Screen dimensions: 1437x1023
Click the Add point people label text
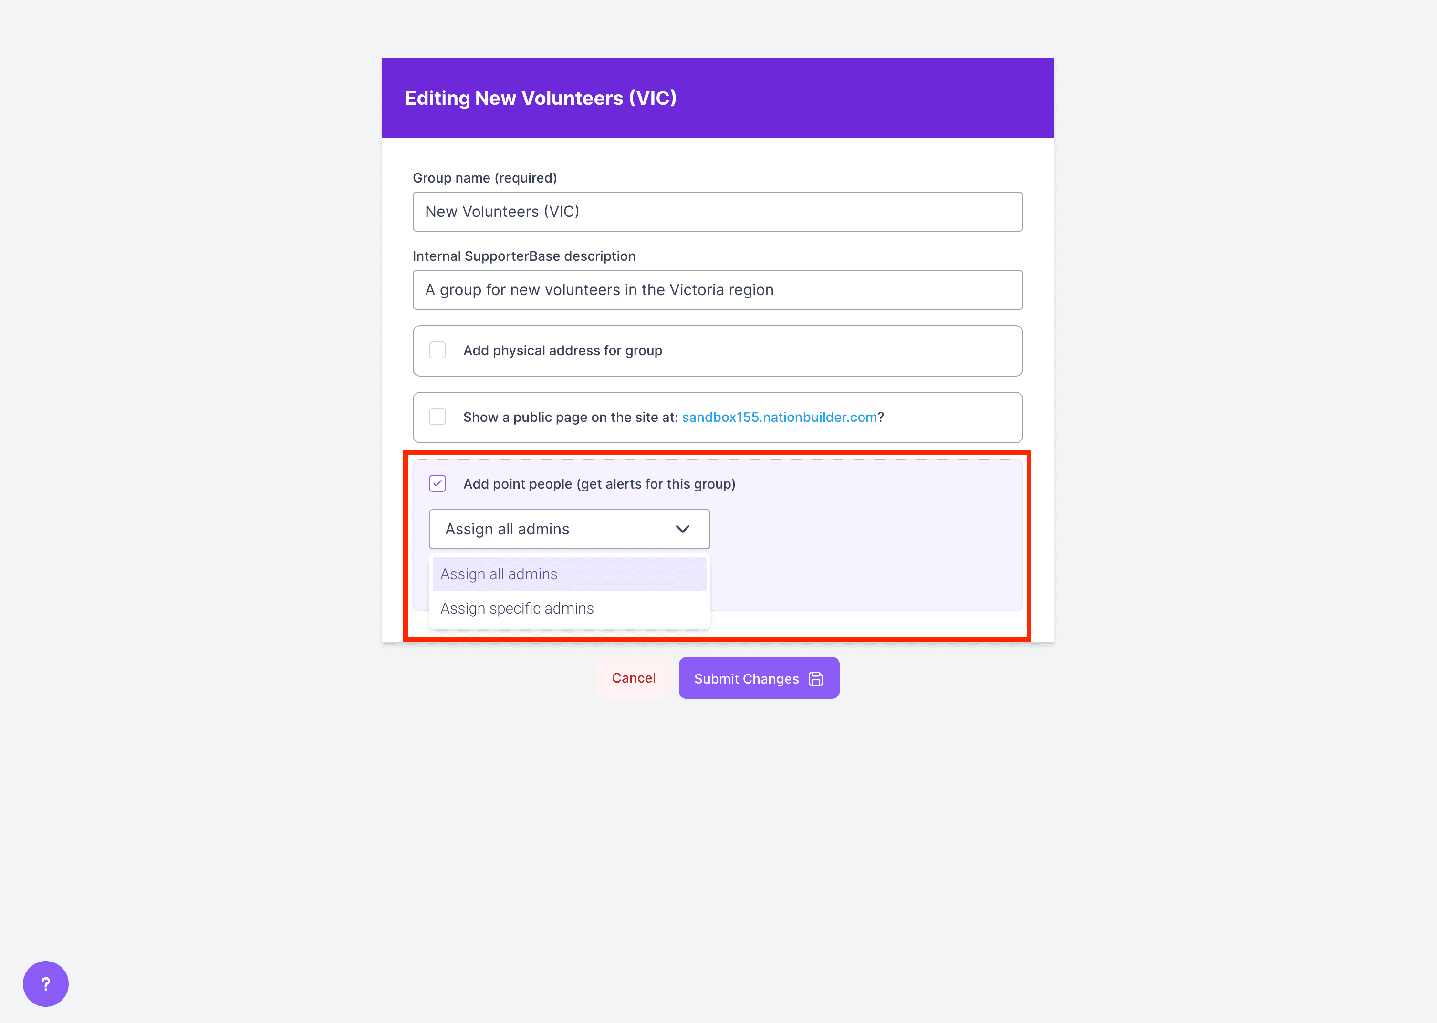coord(599,484)
